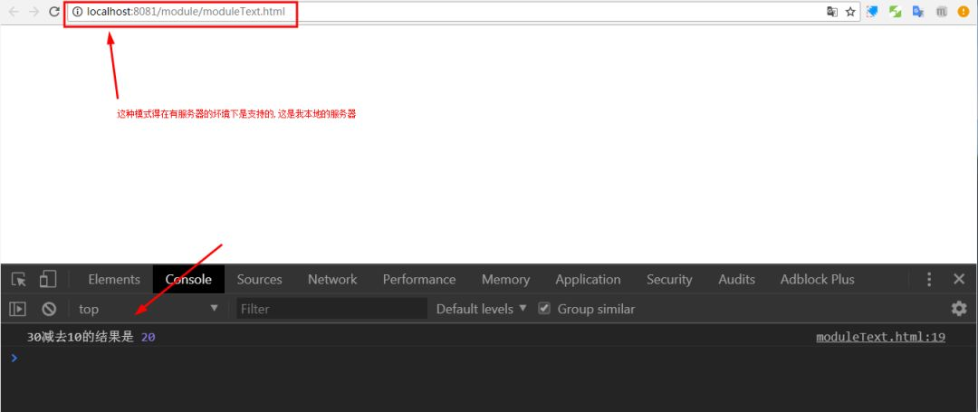Click the log text 30减去10的结果是

pos(81,337)
